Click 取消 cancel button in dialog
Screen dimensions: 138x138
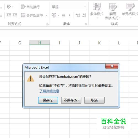coord(94,100)
